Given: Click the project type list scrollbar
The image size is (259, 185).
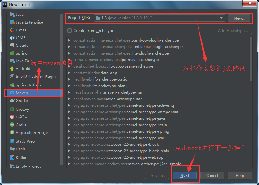Looking at the screenshot, I should click(x=61, y=89).
